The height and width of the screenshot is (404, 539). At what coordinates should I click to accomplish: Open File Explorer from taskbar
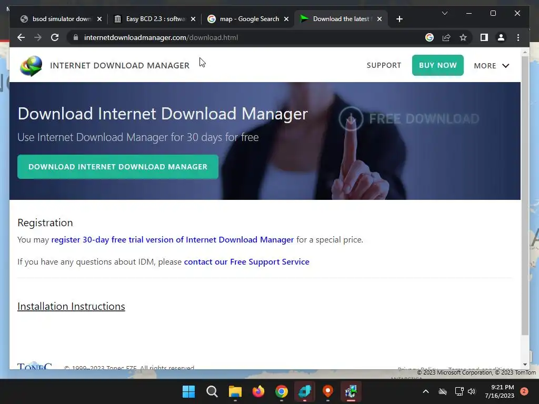coord(235,391)
